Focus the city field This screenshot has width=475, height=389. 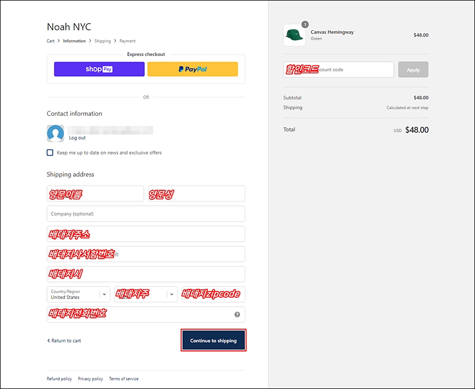(146, 274)
